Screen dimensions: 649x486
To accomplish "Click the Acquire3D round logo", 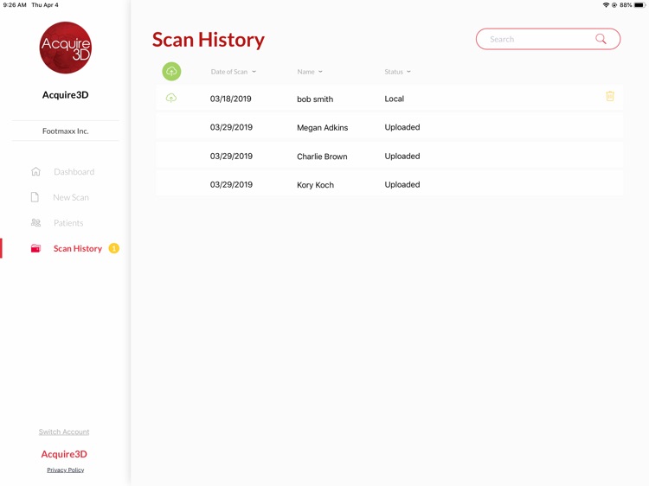I will (66, 48).
